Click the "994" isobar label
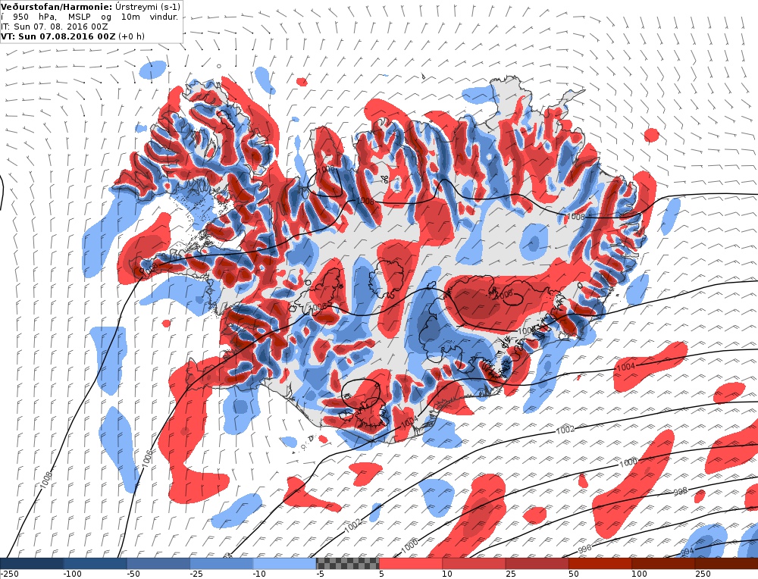Viewport: 758px width, 579px height. click(687, 552)
